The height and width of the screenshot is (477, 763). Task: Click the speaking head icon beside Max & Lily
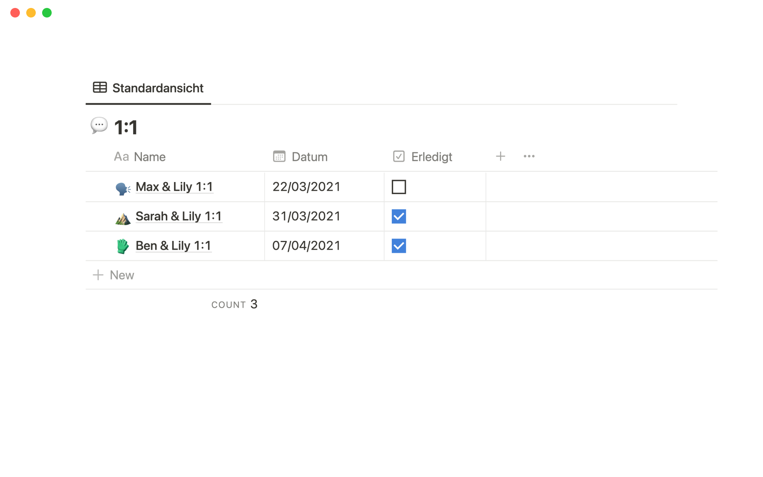pos(123,188)
